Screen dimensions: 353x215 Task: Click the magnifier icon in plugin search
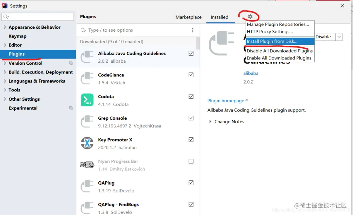pyautogui.click(x=83, y=30)
